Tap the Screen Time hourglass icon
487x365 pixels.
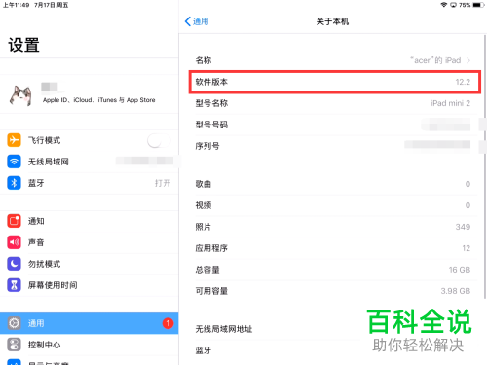coord(14,285)
